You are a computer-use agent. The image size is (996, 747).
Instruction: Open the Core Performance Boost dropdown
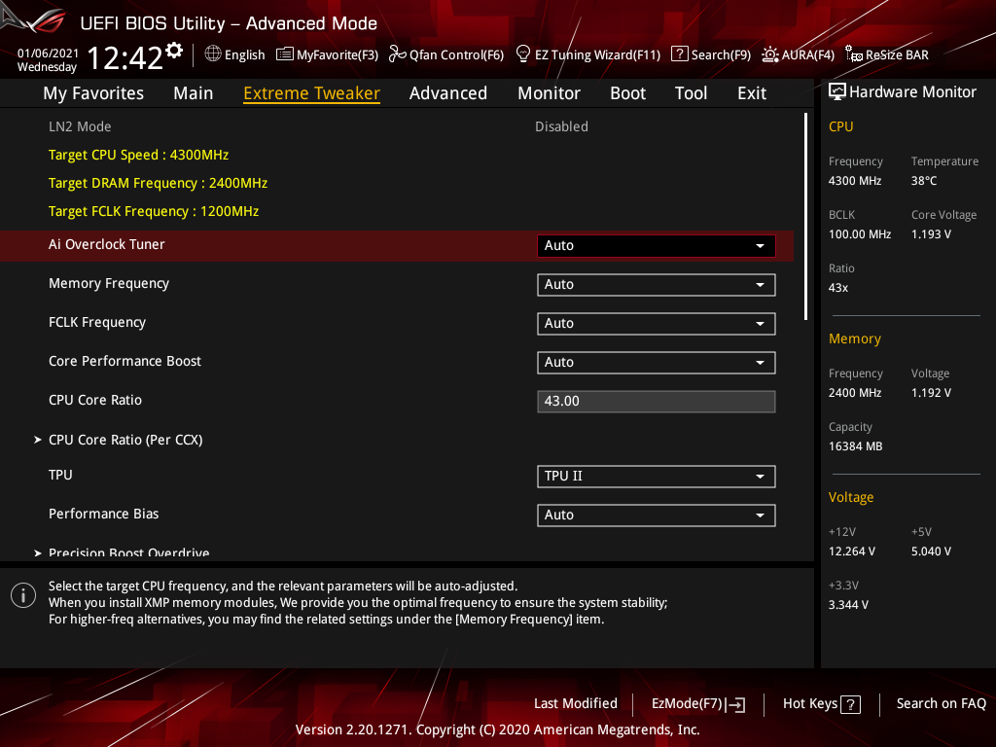(x=657, y=362)
